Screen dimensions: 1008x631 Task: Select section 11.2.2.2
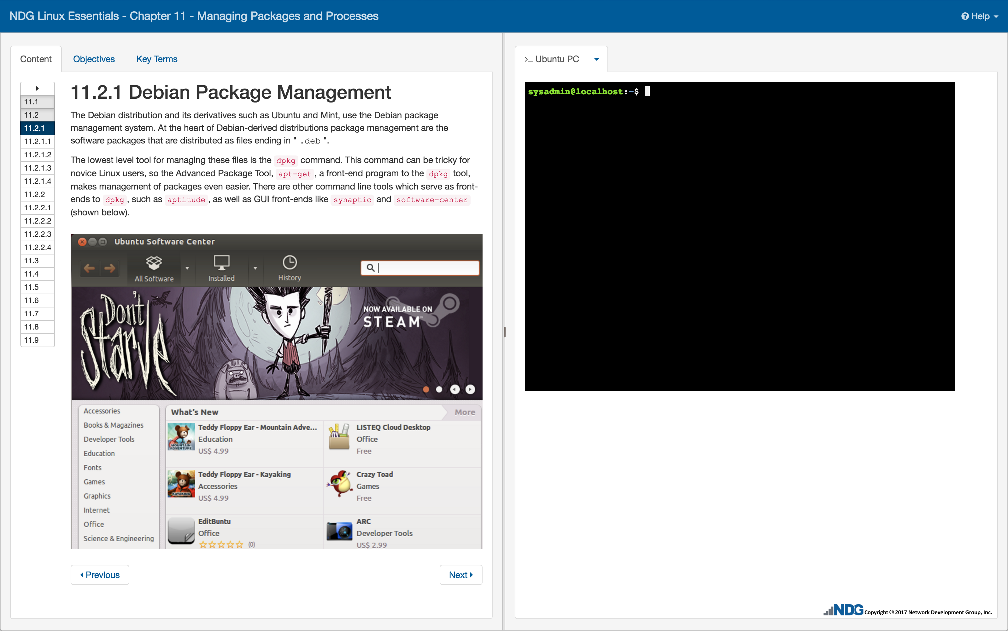tap(38, 221)
